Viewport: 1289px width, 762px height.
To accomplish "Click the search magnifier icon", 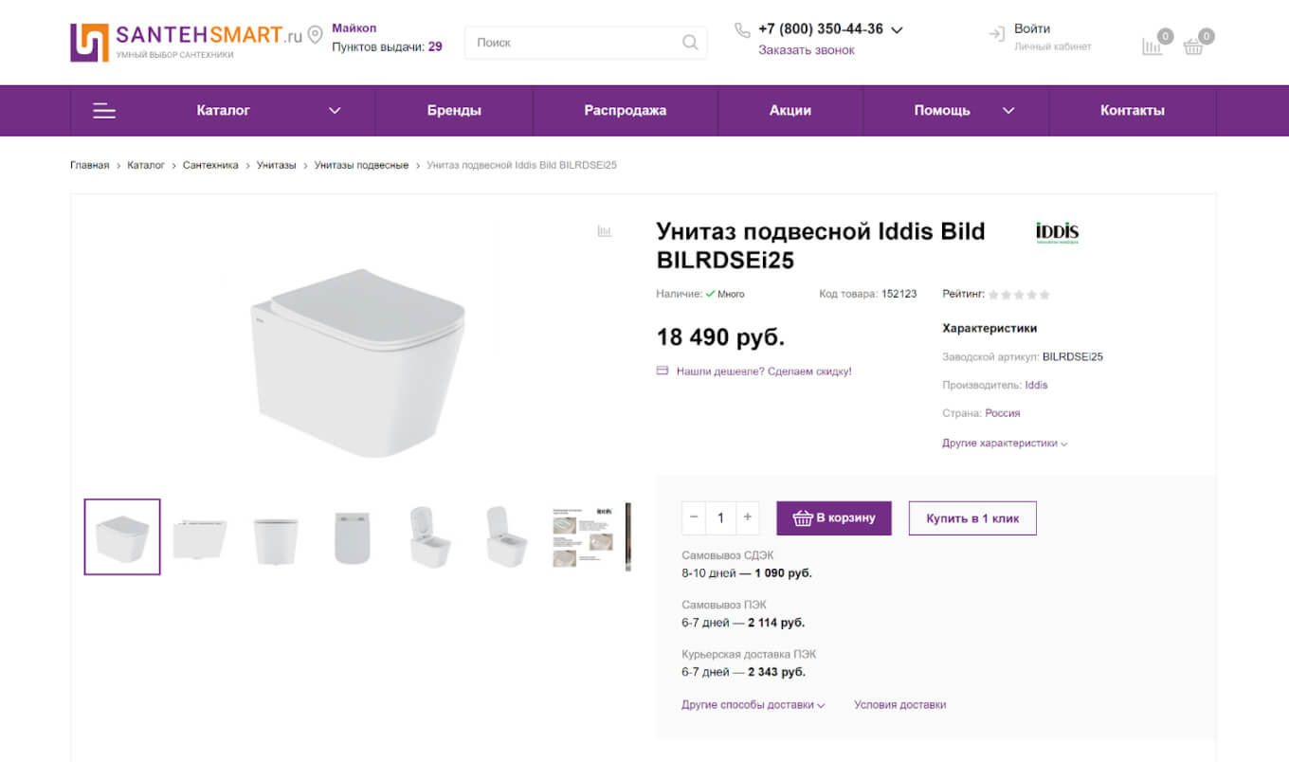I will click(x=690, y=43).
